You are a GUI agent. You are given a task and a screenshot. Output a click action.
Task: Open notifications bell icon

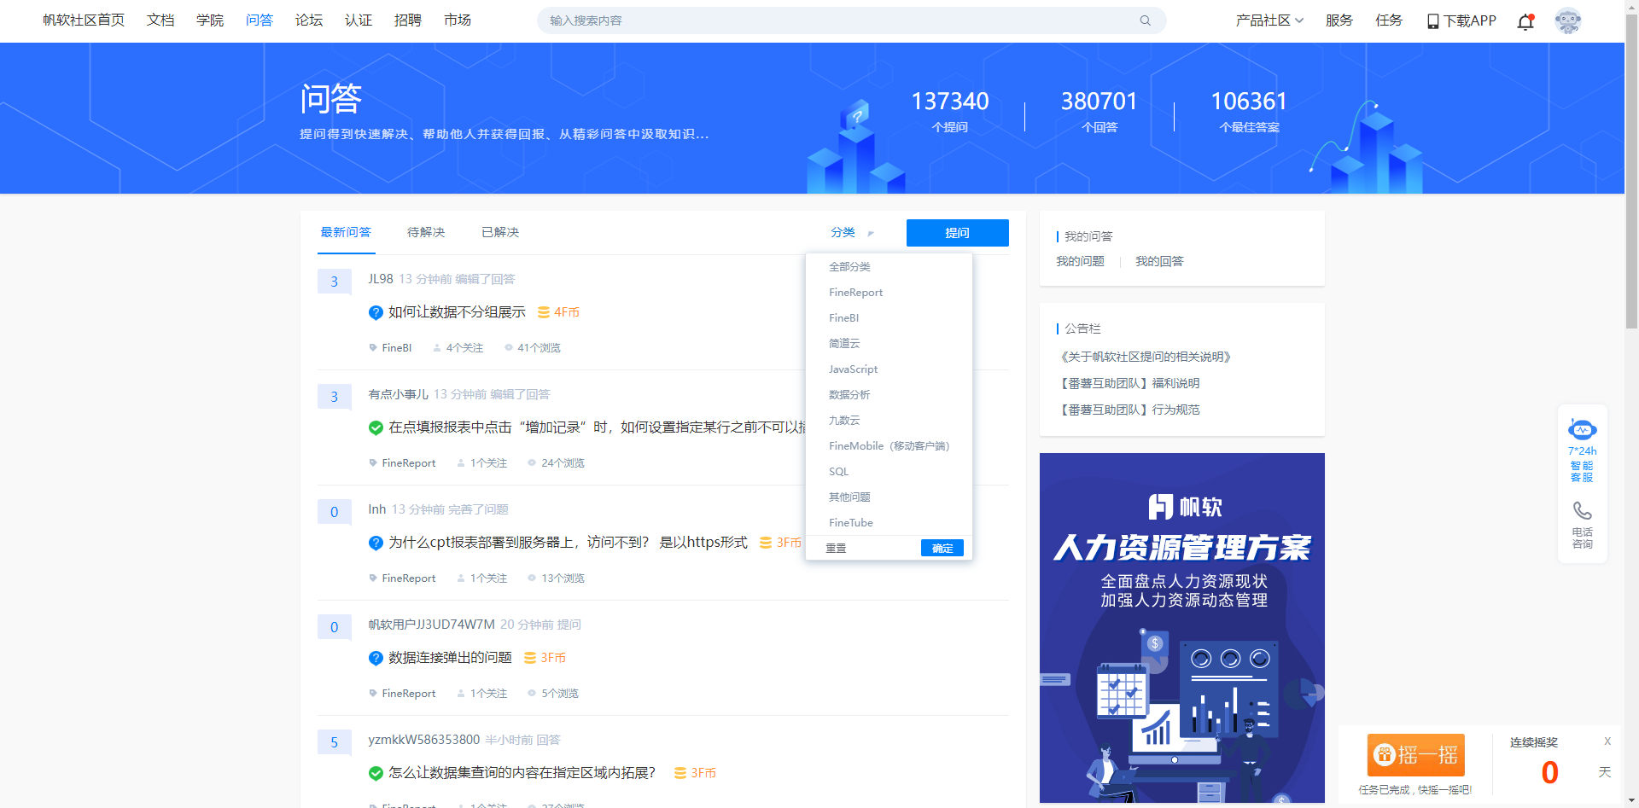click(x=1525, y=21)
